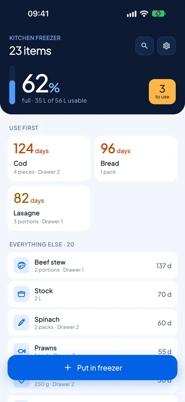Tap the Everything Else section header

(x=42, y=244)
